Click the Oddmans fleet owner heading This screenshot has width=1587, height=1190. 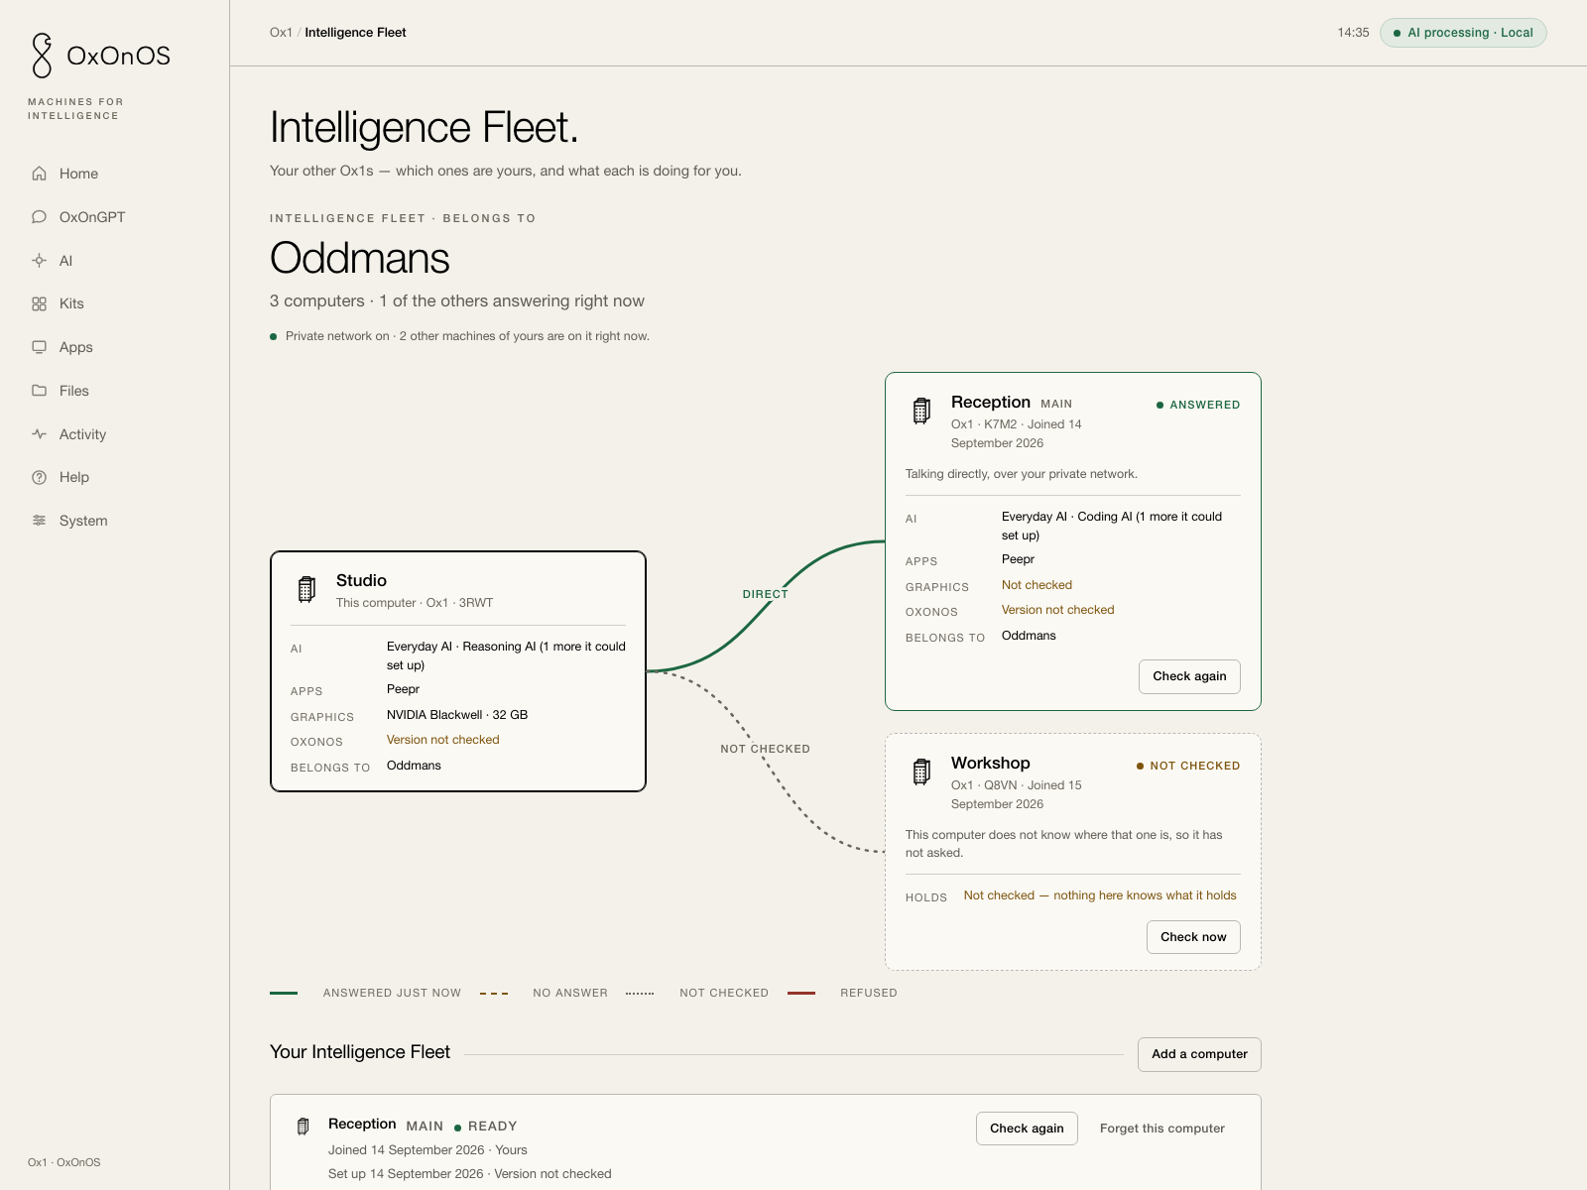pos(360,259)
